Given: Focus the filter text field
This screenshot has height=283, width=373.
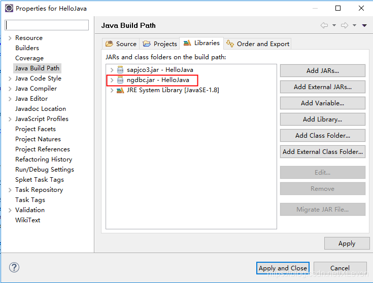Looking at the screenshot, I should click(47, 25).
